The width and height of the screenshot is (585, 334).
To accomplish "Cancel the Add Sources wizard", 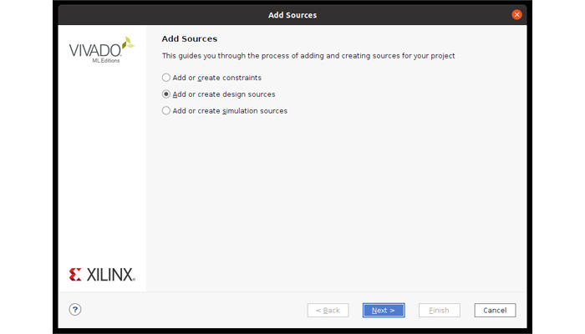I will pos(495,310).
